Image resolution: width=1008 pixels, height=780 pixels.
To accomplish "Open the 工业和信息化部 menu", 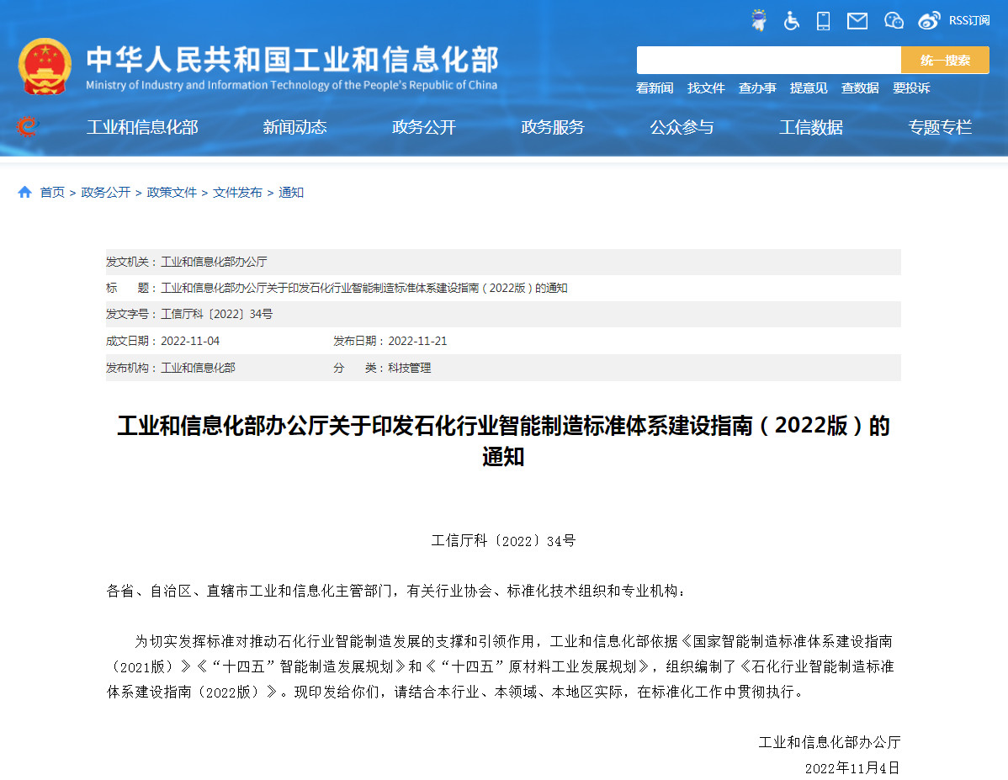I will click(x=142, y=127).
